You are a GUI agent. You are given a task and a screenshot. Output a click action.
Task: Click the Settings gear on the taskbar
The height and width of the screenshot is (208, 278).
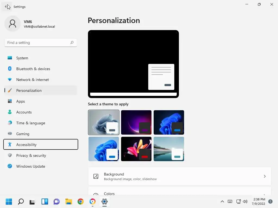click(x=105, y=201)
